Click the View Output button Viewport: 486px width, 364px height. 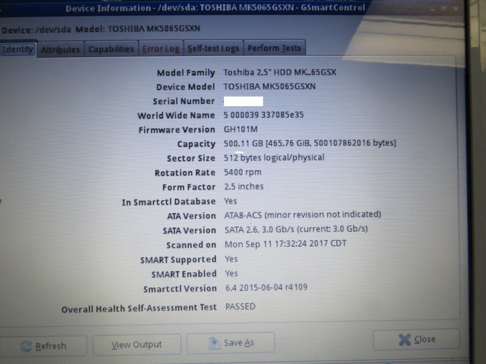pos(137,344)
